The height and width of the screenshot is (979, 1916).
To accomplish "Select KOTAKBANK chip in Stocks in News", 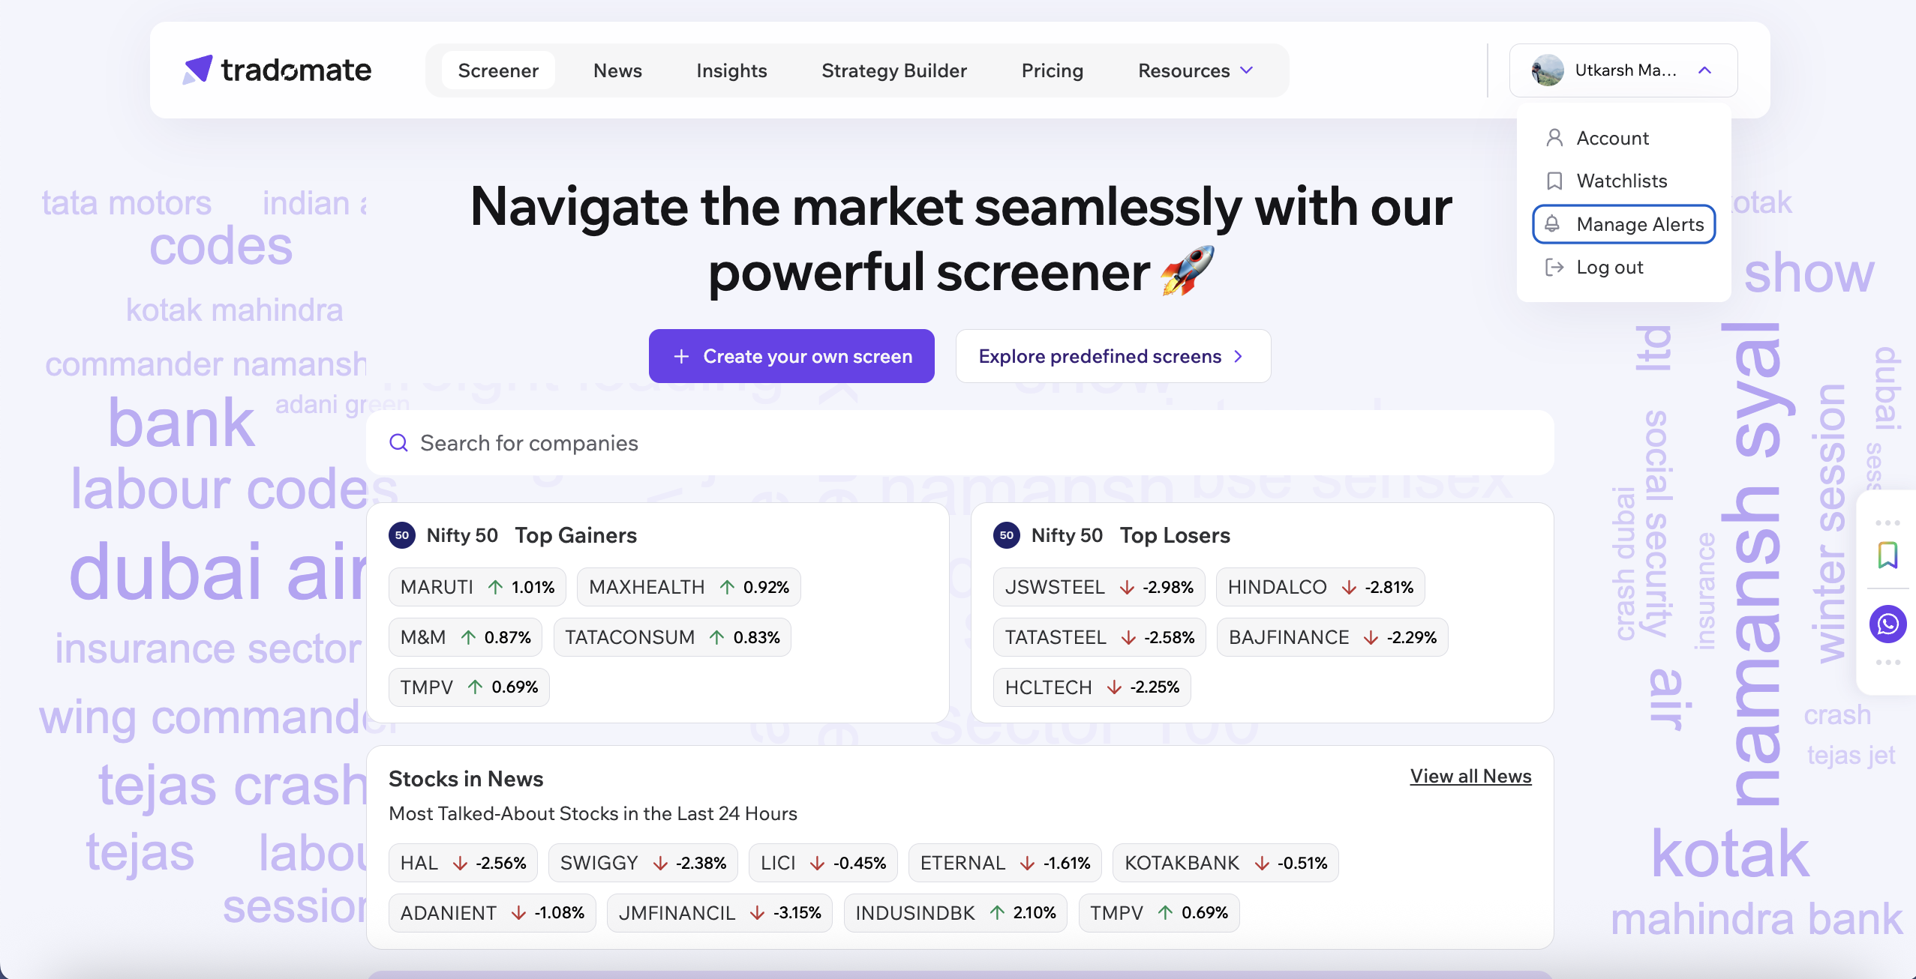I will tap(1224, 862).
